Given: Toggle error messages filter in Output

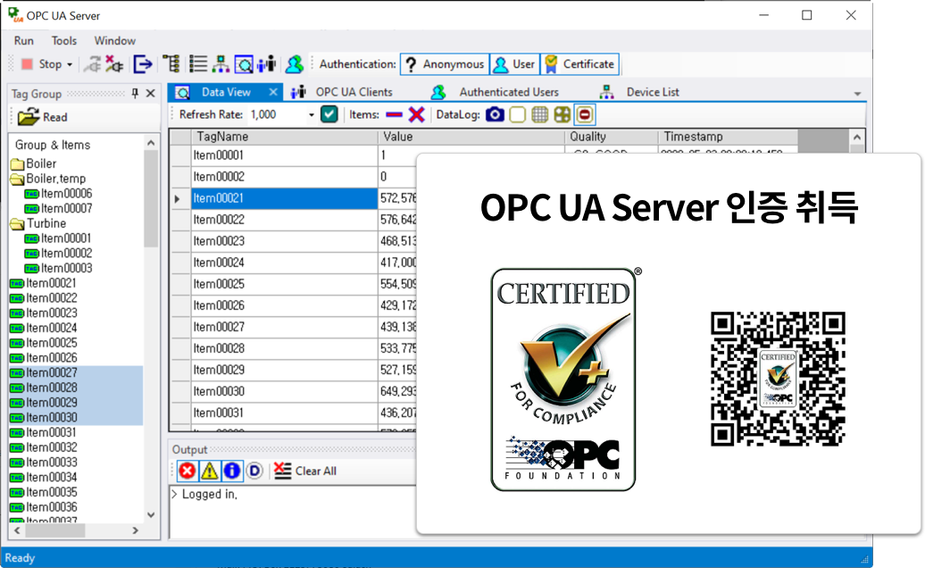Looking at the screenshot, I should coord(187,471).
